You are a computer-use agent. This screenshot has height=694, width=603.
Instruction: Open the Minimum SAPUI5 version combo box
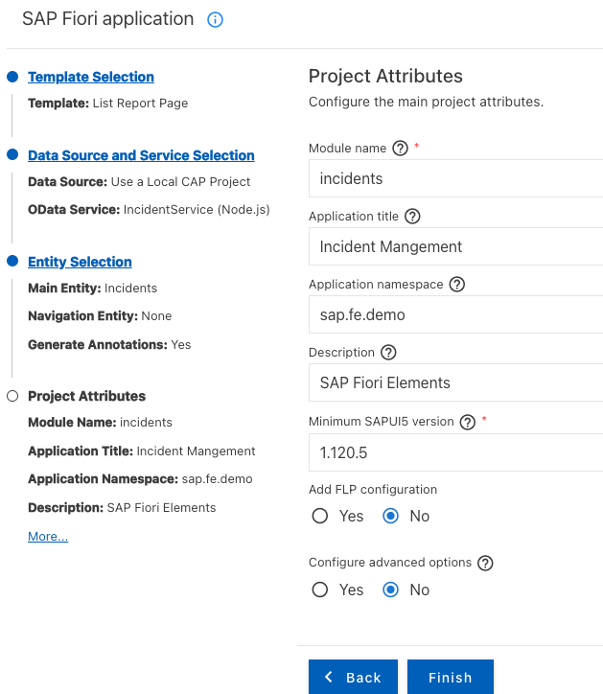point(455,451)
